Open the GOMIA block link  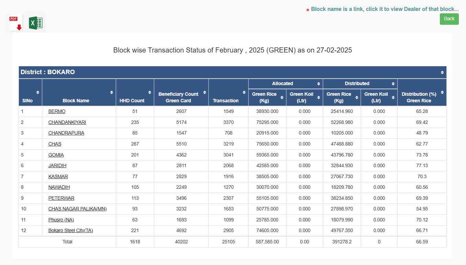(56, 155)
